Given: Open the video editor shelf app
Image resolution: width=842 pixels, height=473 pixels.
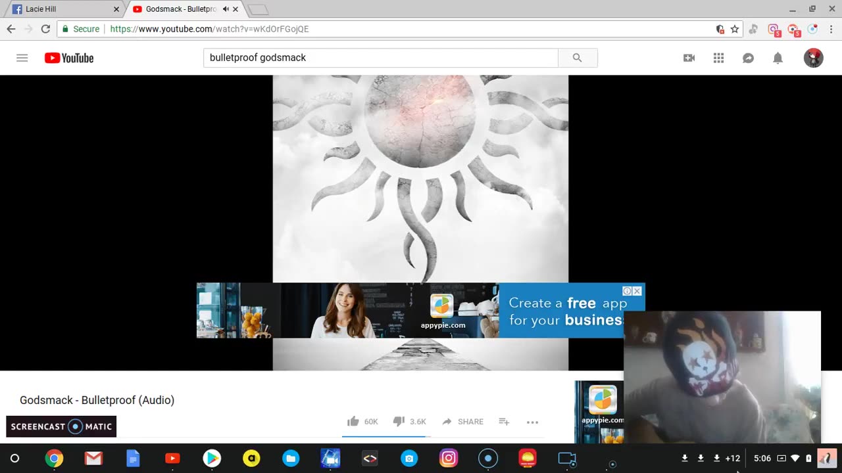Looking at the screenshot, I should [330, 459].
